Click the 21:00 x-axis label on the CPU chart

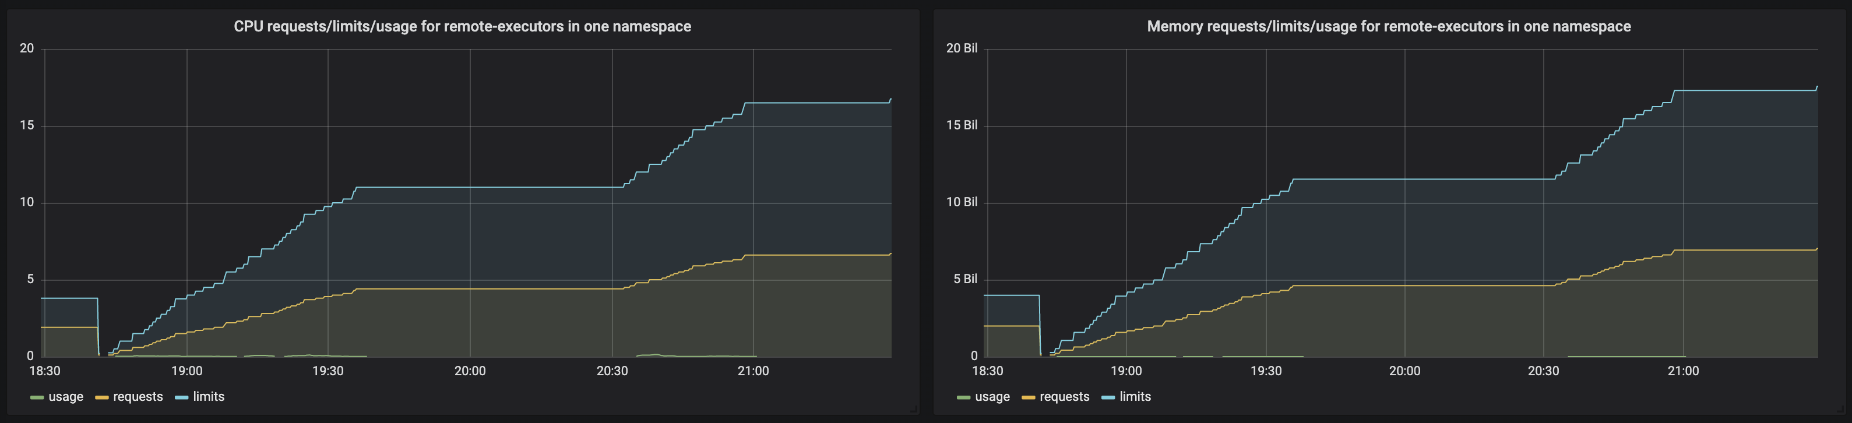point(754,371)
